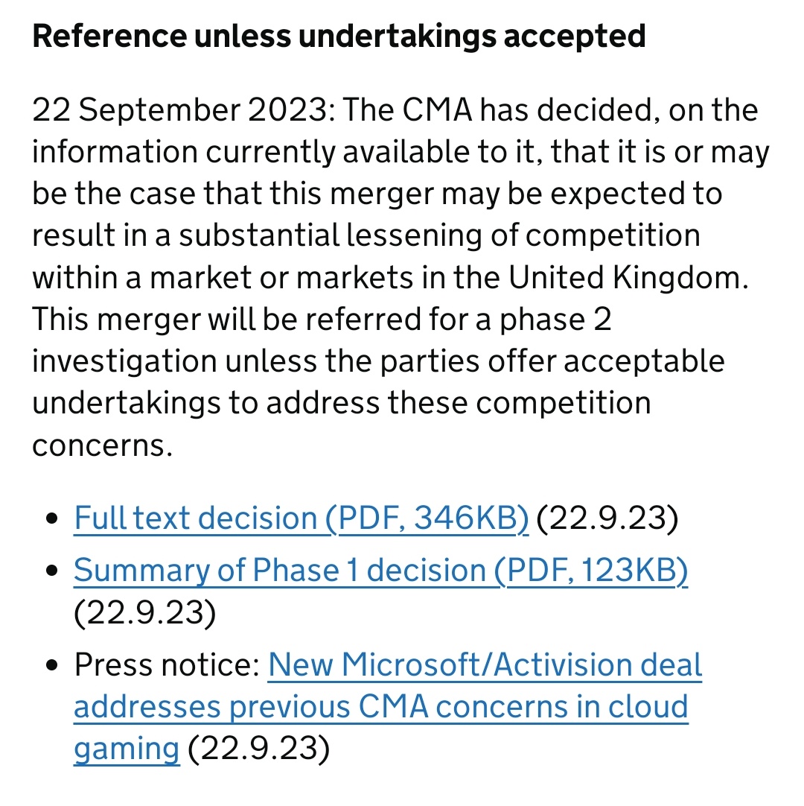Click the (22.9.23) date below Summary link

[x=145, y=613]
